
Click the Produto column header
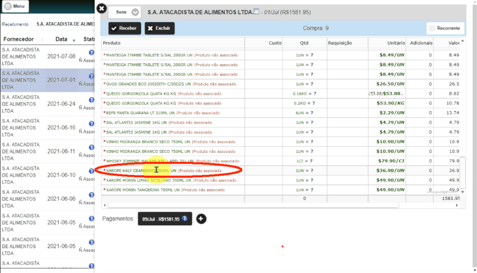pos(173,43)
